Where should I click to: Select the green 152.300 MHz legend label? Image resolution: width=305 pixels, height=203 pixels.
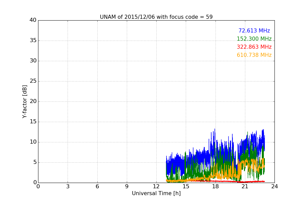254,39
